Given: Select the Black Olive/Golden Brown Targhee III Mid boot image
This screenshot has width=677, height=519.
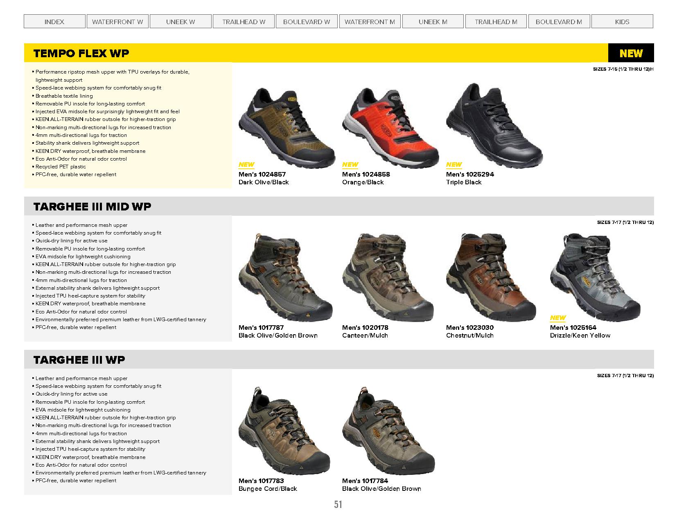Looking at the screenshot, I should [x=285, y=277].
